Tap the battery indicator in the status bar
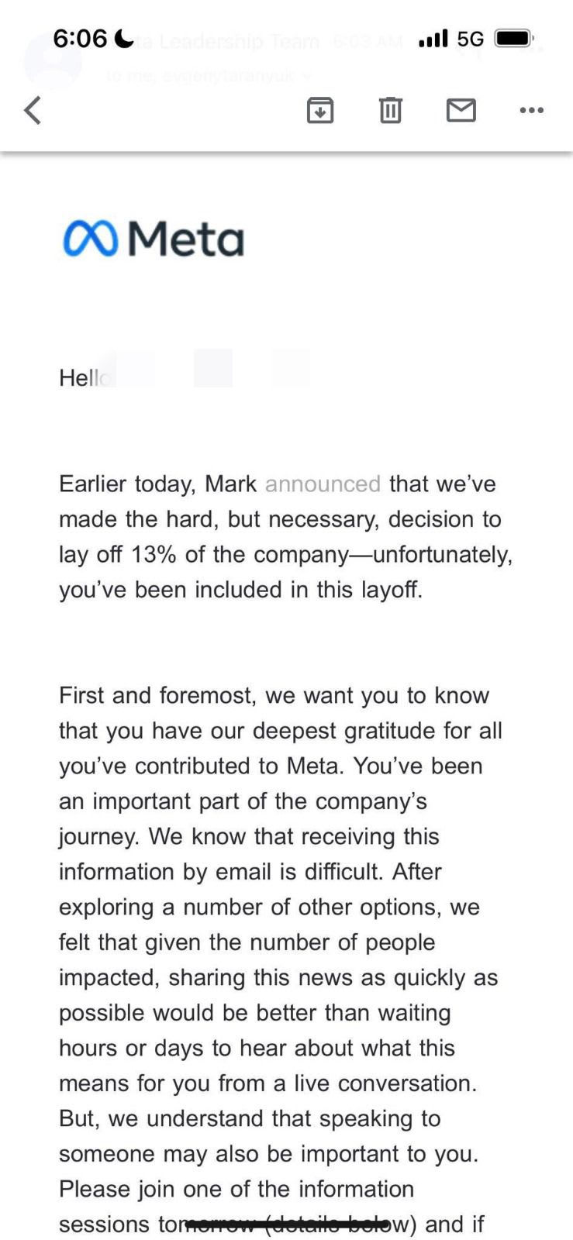This screenshot has width=573, height=1240. point(513,38)
